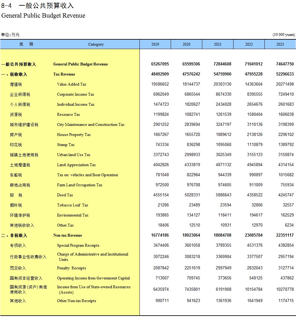Select the 'Land Appreciation Tax' label
The image size is (296, 326).
[76, 165]
